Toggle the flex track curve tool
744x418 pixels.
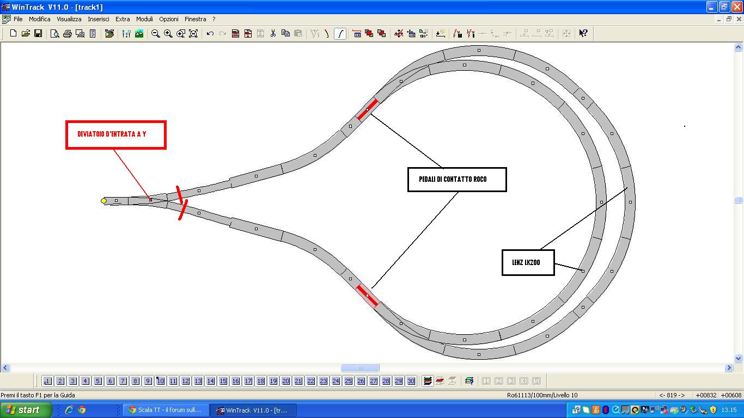click(340, 34)
